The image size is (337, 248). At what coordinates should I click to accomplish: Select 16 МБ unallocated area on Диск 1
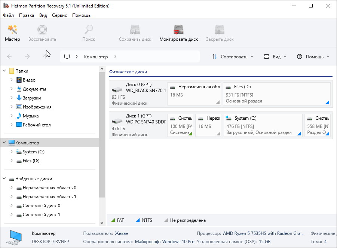[x=208, y=125]
